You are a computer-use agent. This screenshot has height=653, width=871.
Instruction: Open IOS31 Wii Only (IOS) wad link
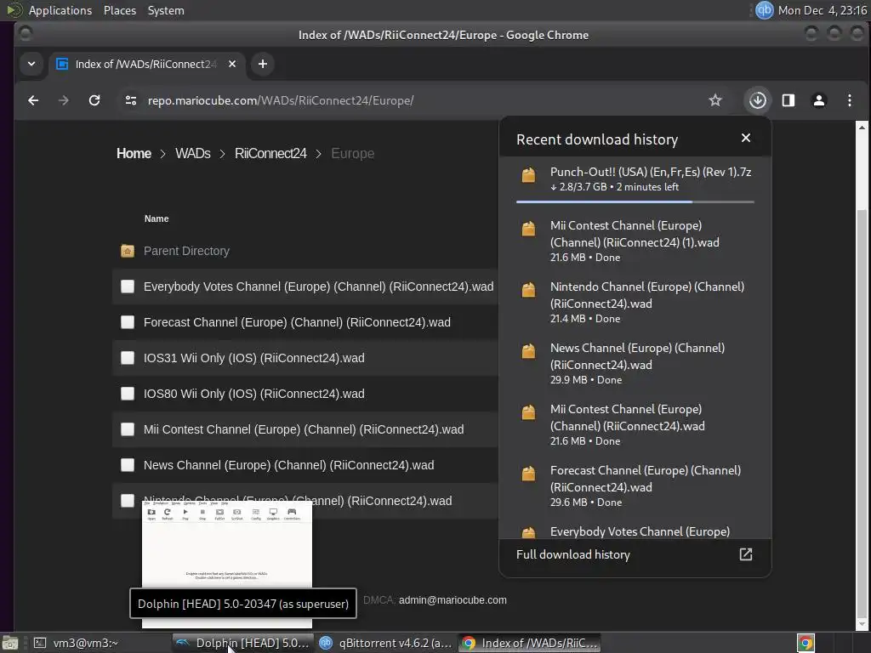click(x=253, y=358)
